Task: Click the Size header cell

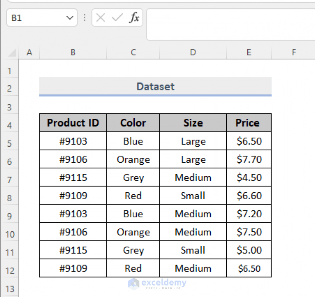Action: pos(193,122)
